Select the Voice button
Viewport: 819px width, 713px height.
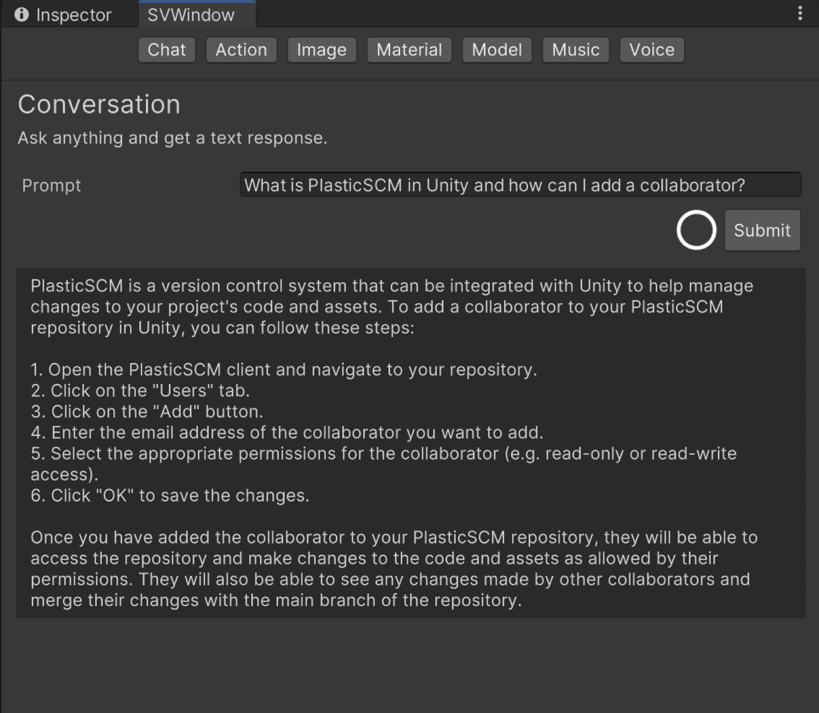[652, 50]
